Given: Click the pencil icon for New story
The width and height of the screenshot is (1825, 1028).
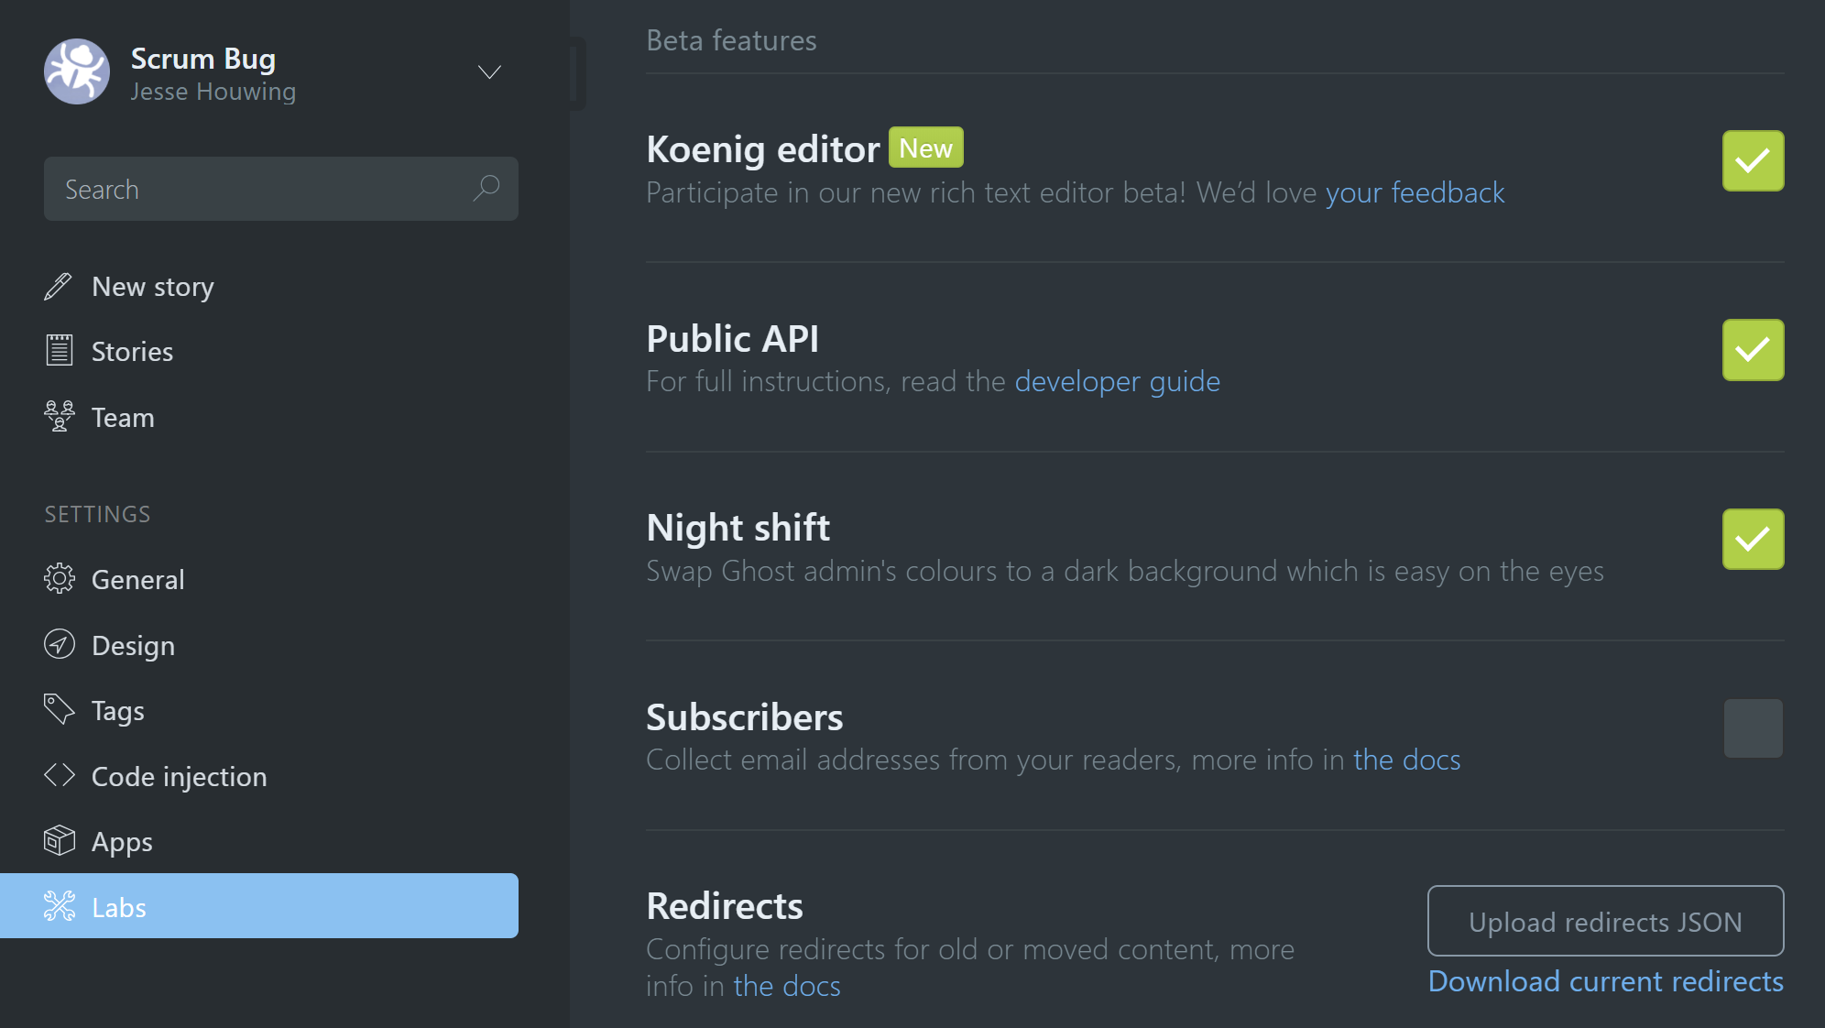Looking at the screenshot, I should pos(58,287).
